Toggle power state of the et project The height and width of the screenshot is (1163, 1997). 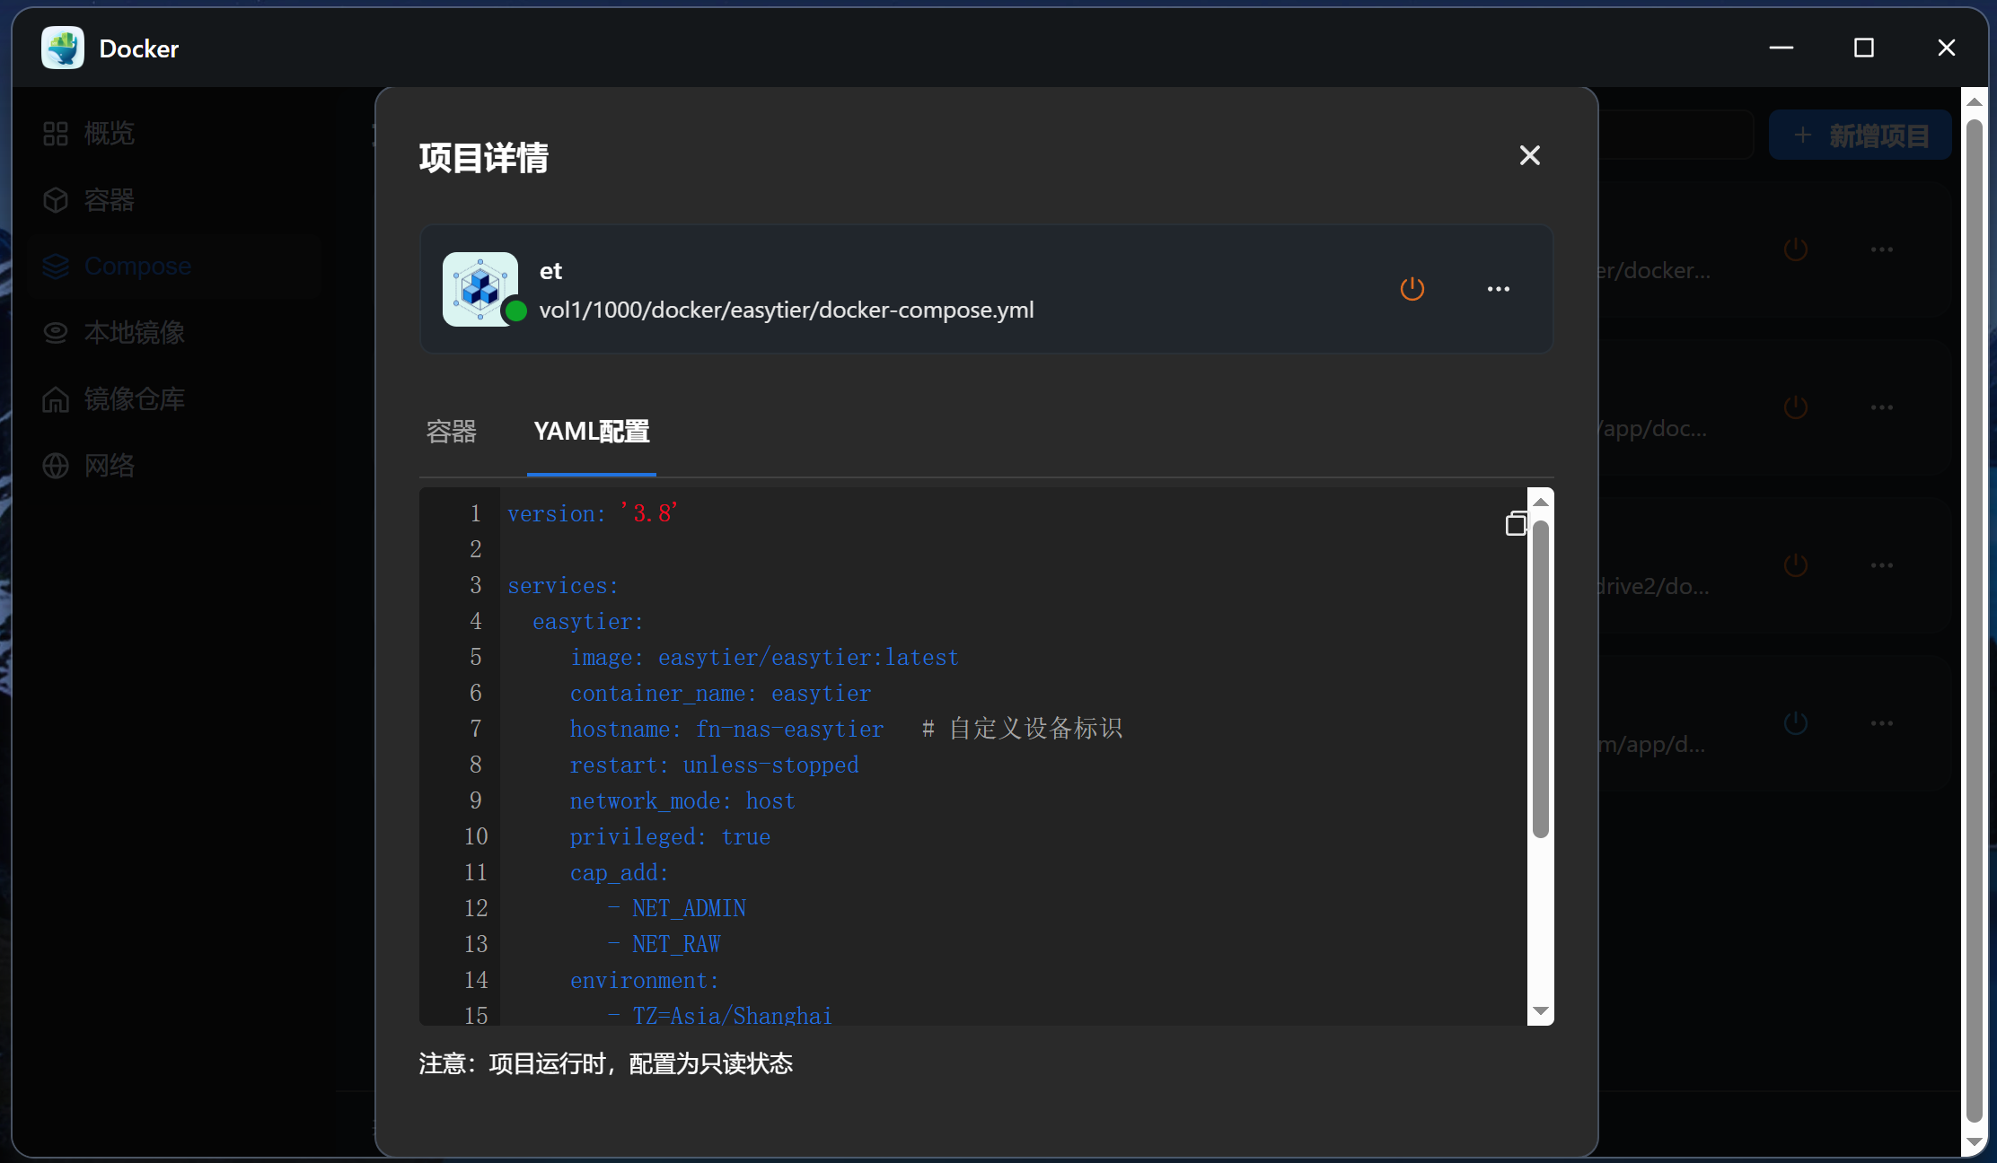[1411, 289]
